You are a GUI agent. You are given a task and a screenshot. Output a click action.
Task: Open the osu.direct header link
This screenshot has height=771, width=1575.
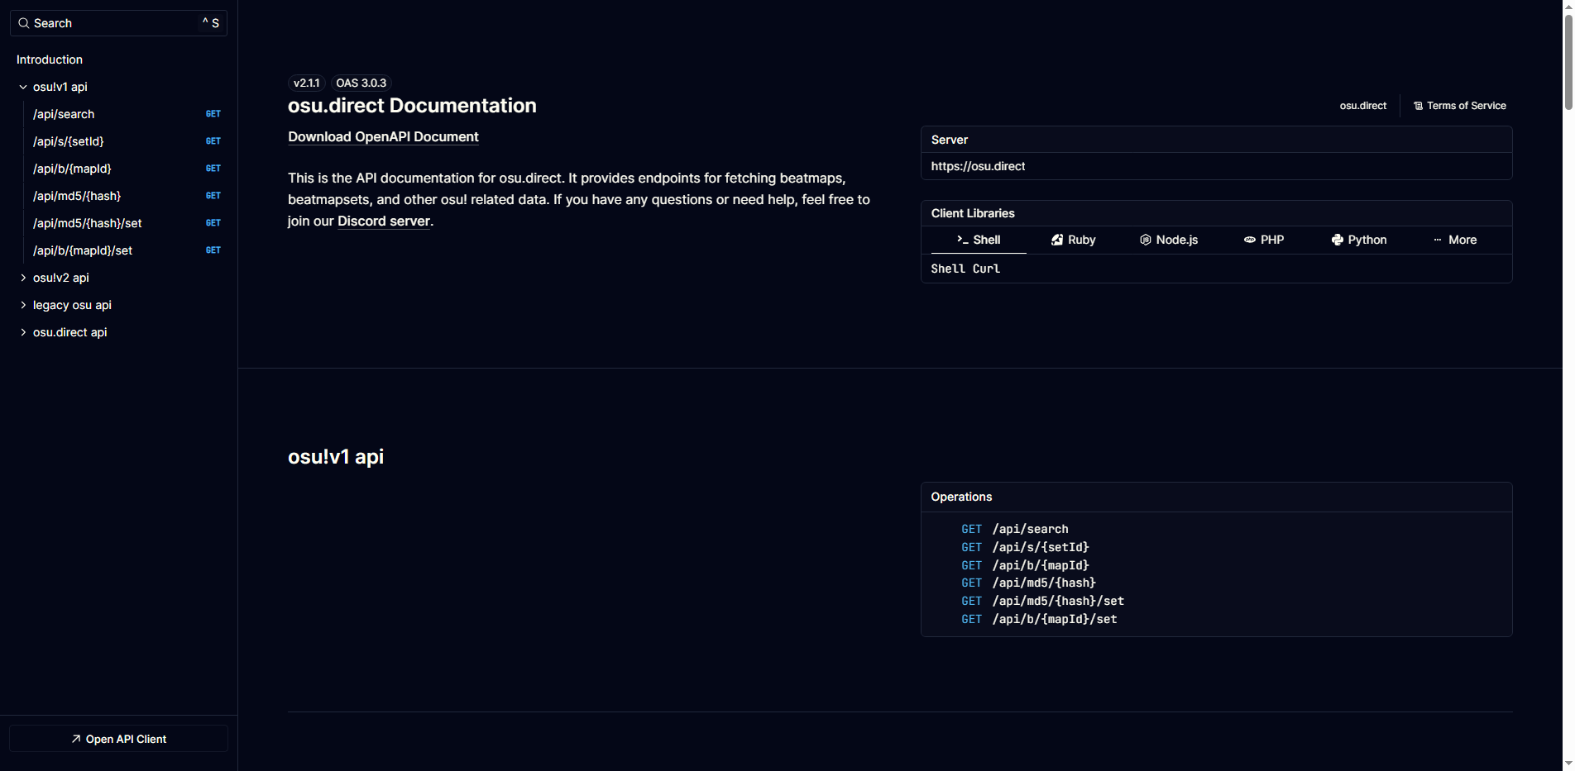pyautogui.click(x=1363, y=106)
